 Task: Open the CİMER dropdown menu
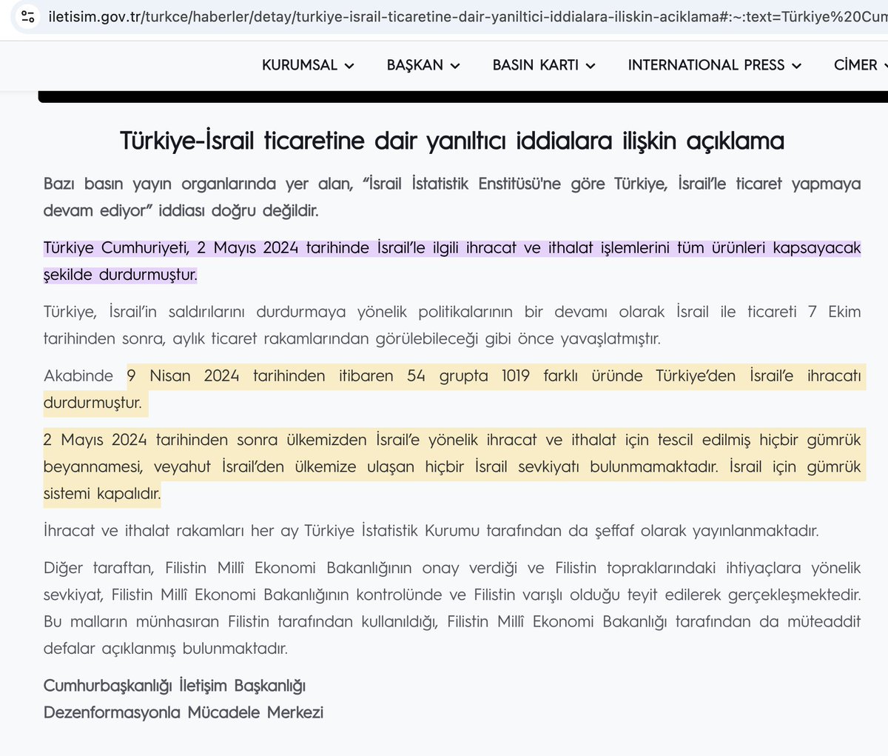pyautogui.click(x=885, y=65)
